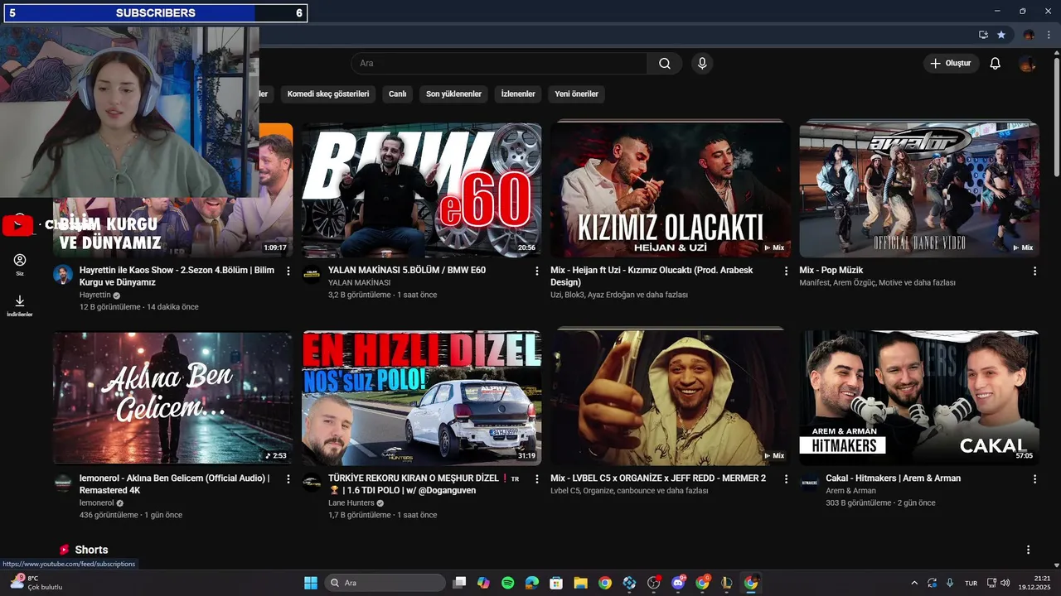
Task: Click the volume icon in system tray
Action: click(x=1005, y=583)
